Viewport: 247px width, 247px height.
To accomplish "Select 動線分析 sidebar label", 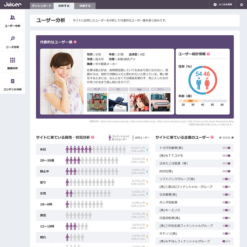I will pyautogui.click(x=12, y=68).
